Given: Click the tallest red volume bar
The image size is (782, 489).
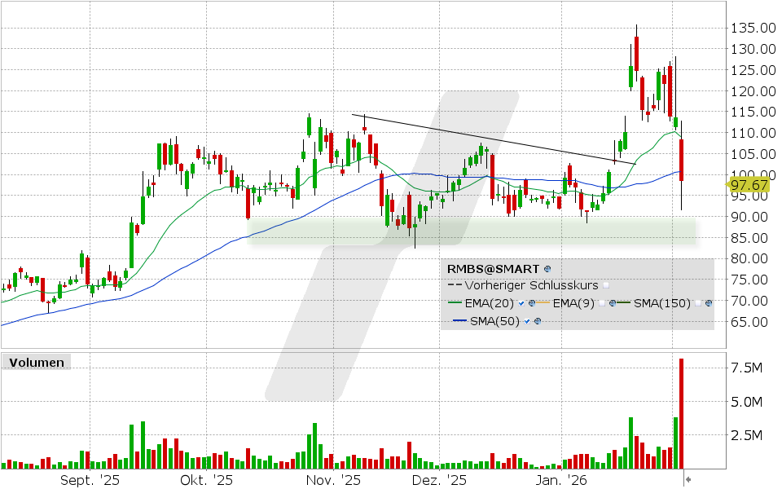Looking at the screenshot, I should [x=683, y=412].
